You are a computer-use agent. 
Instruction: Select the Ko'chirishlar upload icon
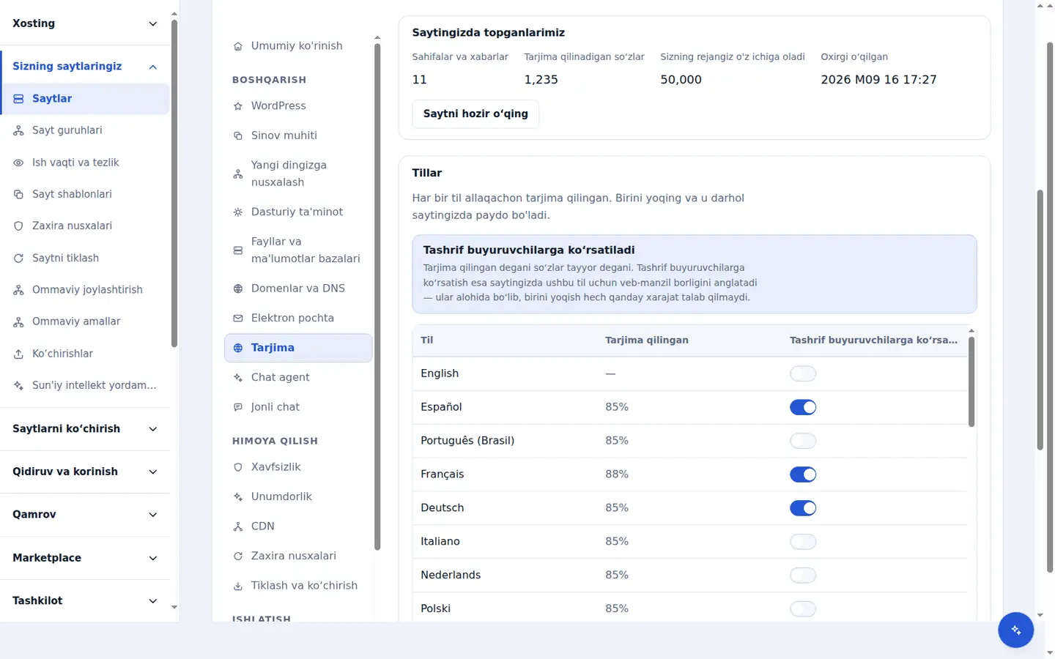pyautogui.click(x=18, y=354)
